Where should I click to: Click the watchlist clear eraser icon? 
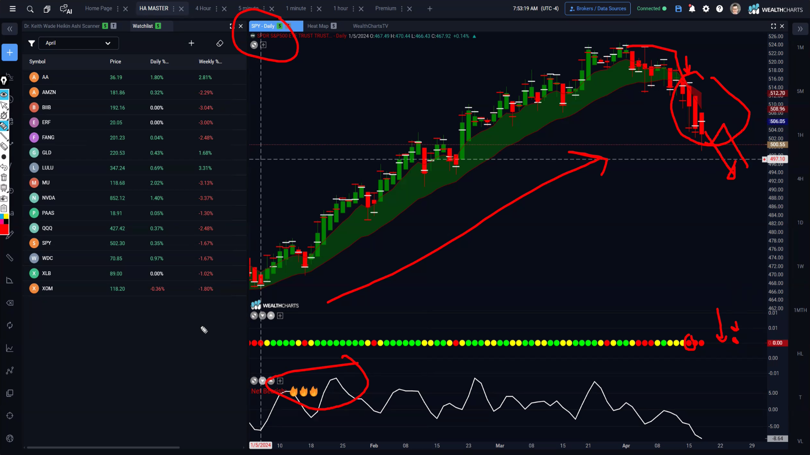(x=220, y=43)
